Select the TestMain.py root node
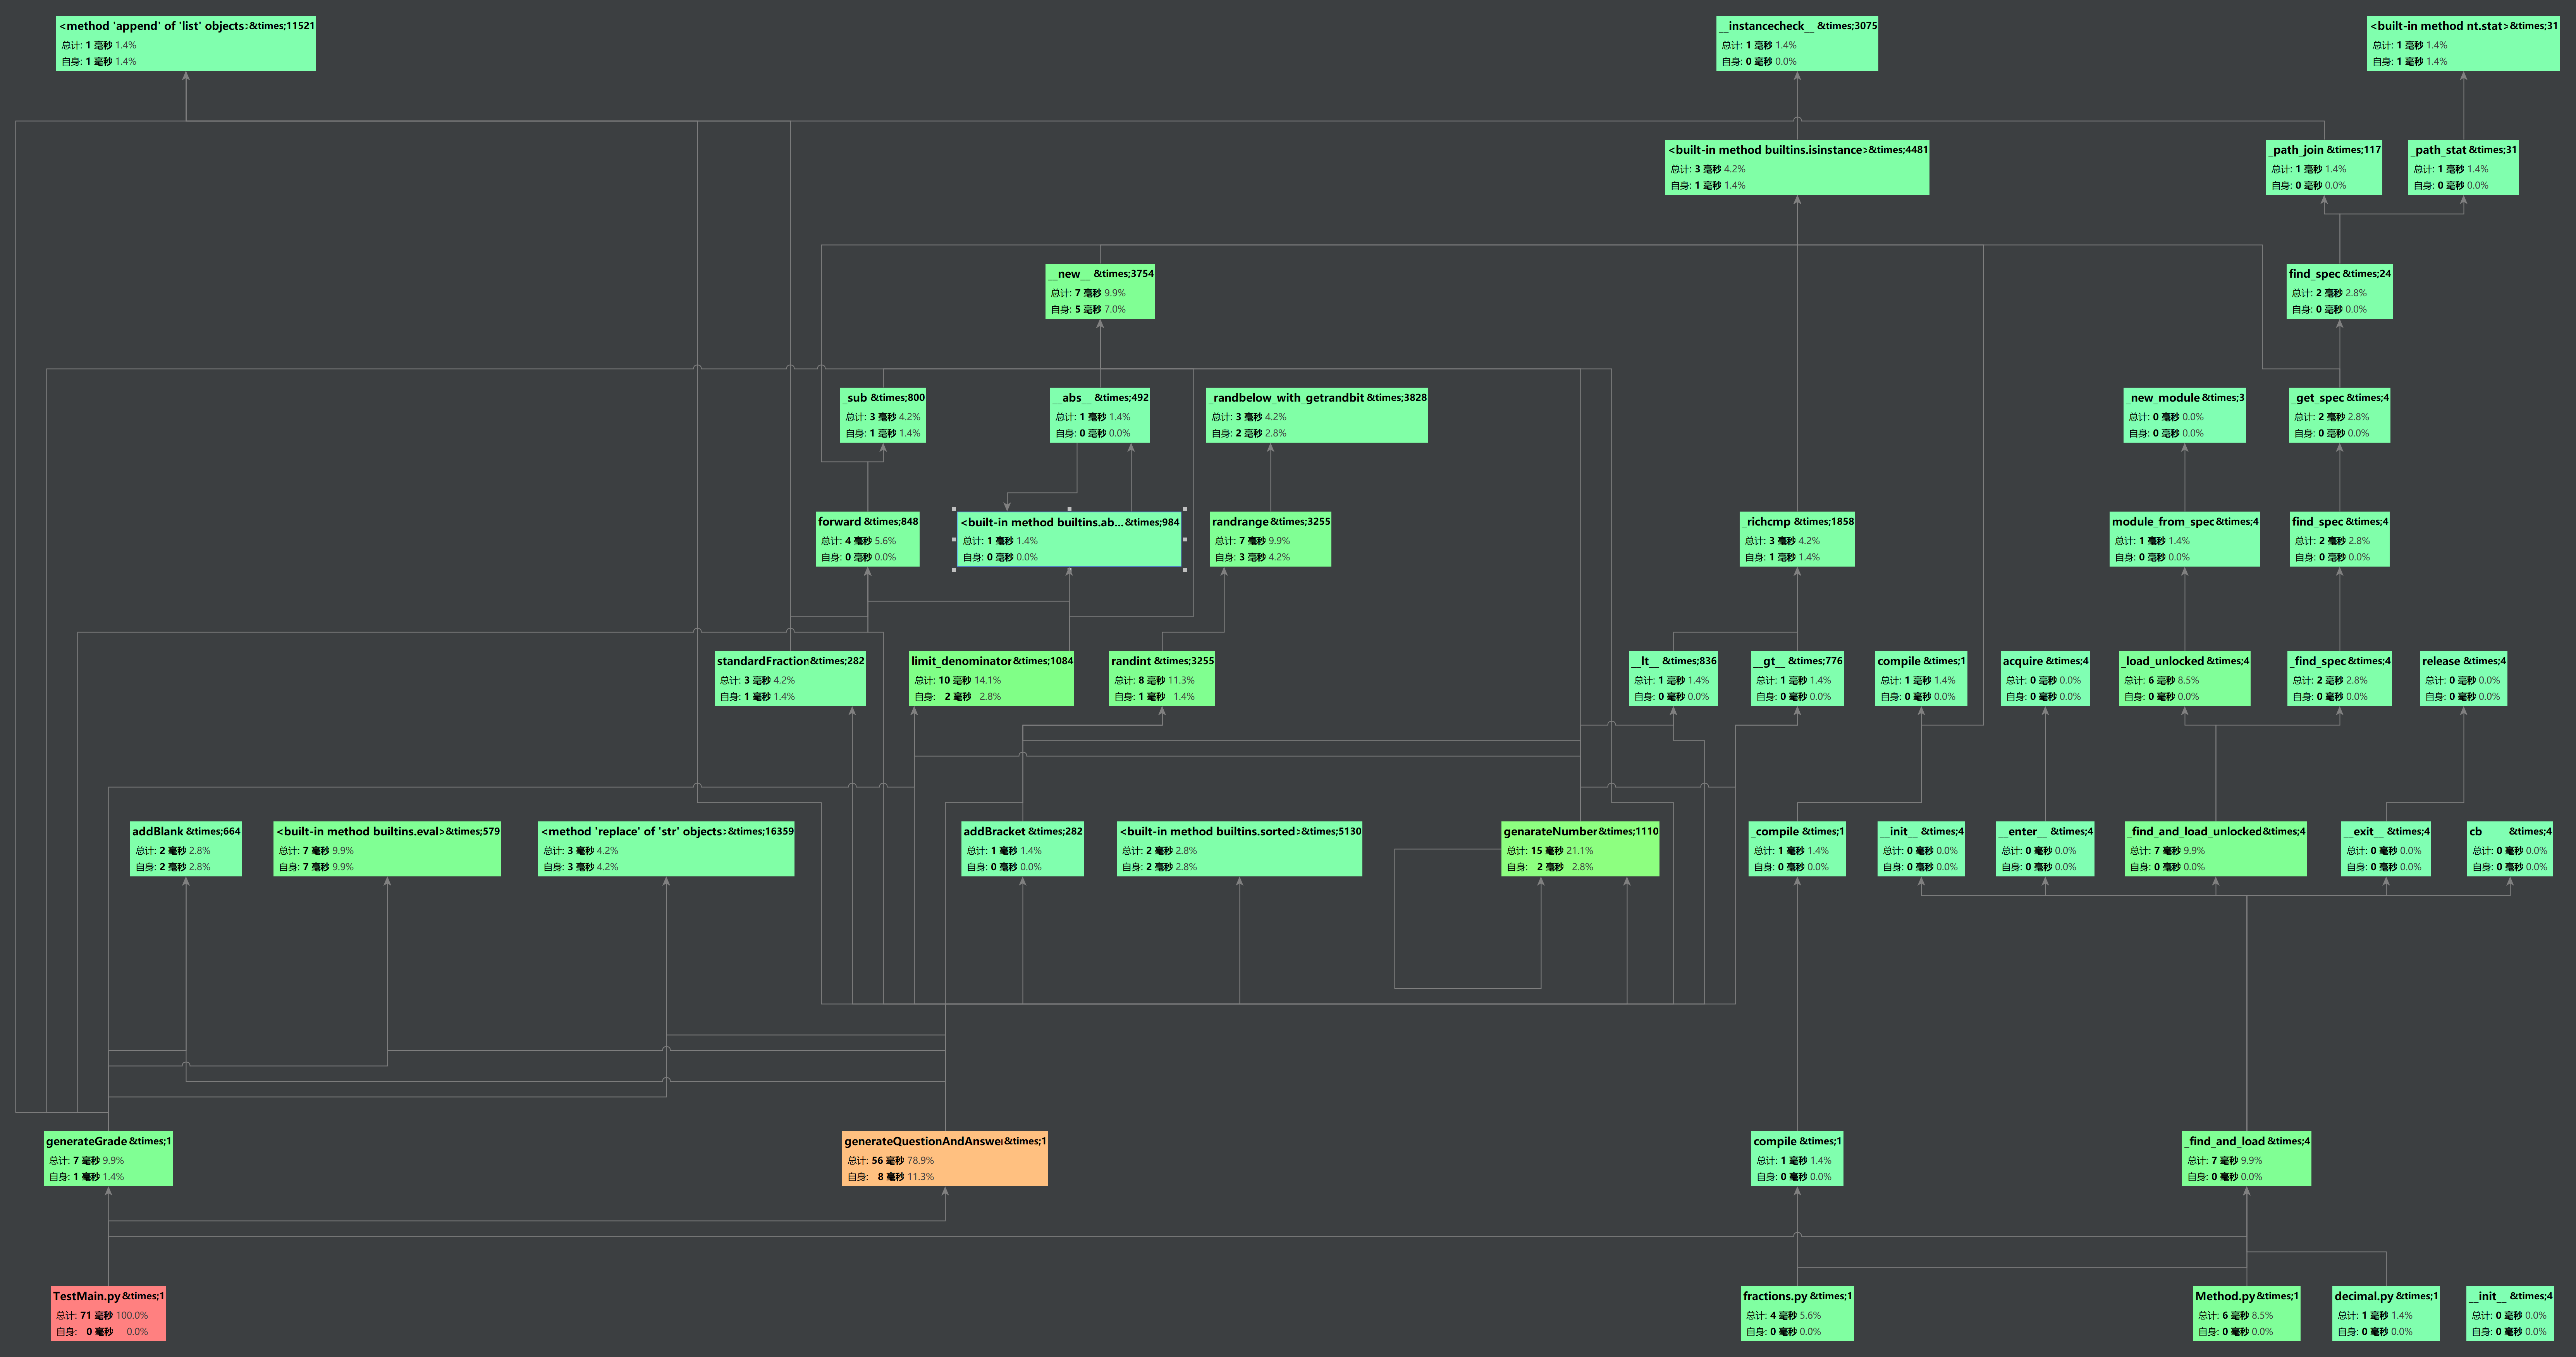Screen dimensions: 2576x1357 coord(108,1313)
